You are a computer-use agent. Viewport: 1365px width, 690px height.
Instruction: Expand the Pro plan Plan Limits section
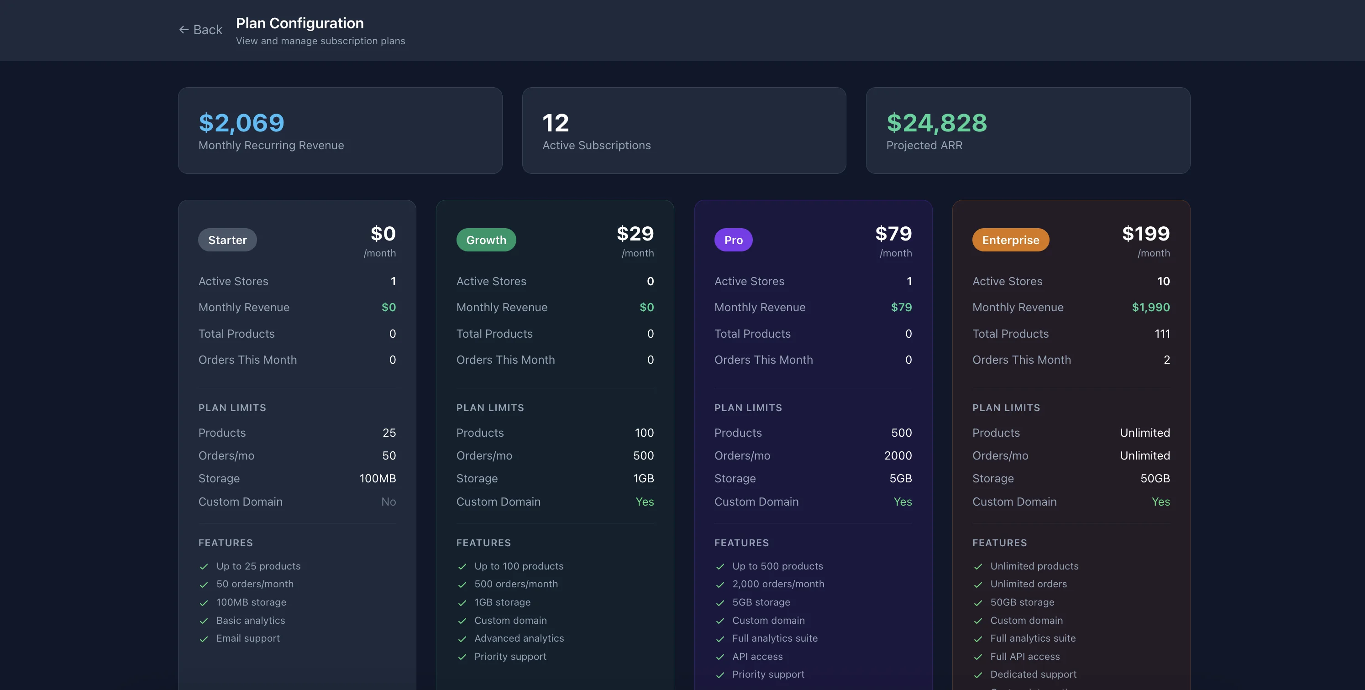(748, 408)
